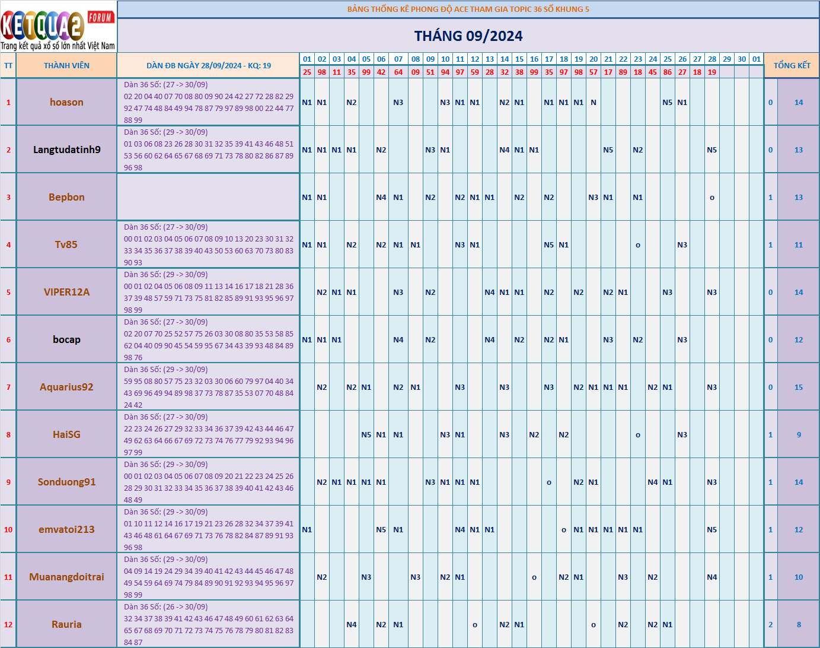Select the THÁNG 09/2024 title cell

click(x=468, y=36)
